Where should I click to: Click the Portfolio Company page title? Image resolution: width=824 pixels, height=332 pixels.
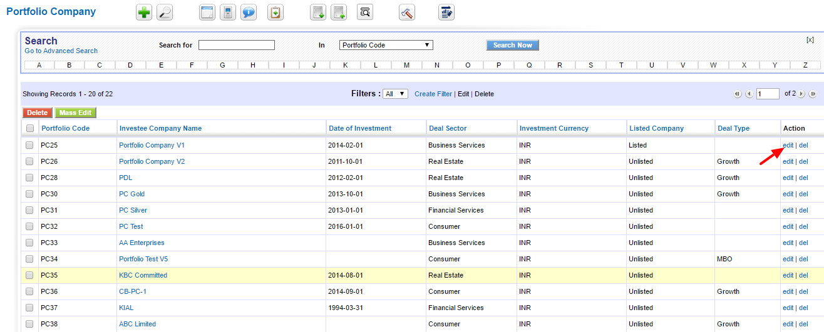click(x=51, y=12)
